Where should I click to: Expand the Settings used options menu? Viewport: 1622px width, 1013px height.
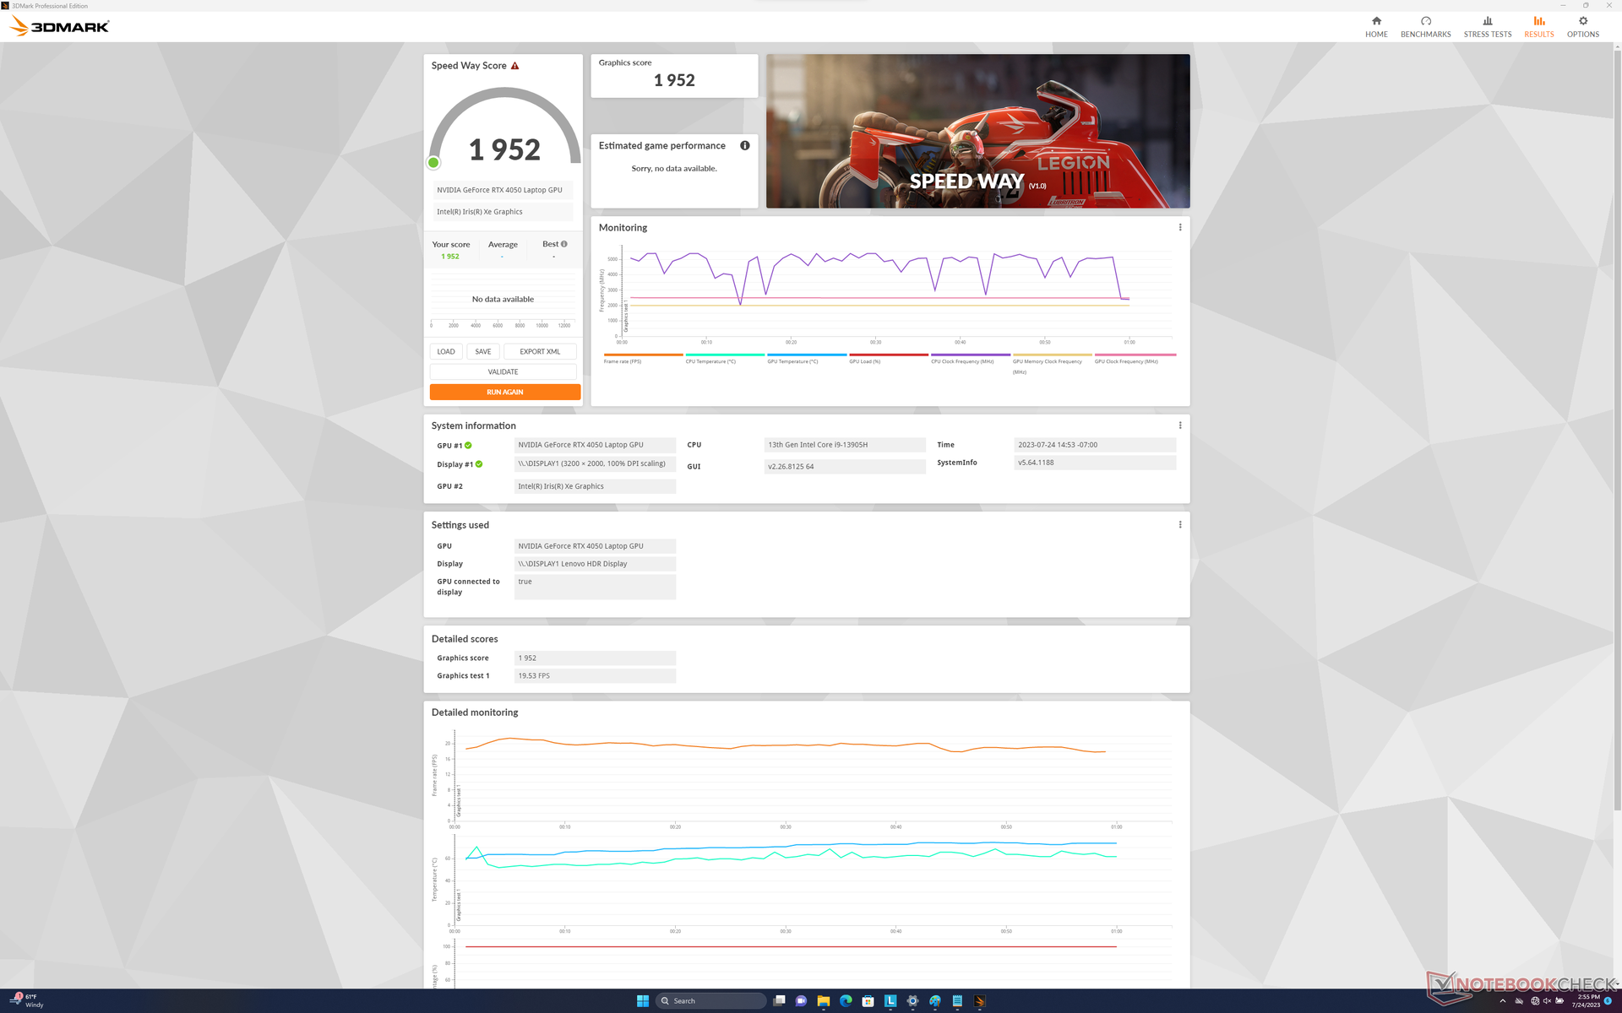click(1180, 524)
